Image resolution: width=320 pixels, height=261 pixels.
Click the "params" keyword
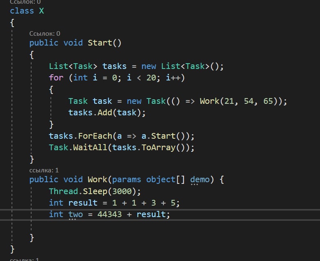tap(127, 179)
